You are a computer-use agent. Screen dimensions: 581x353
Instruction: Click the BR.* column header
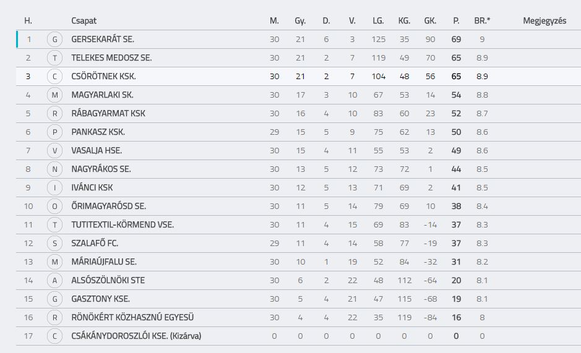point(482,21)
